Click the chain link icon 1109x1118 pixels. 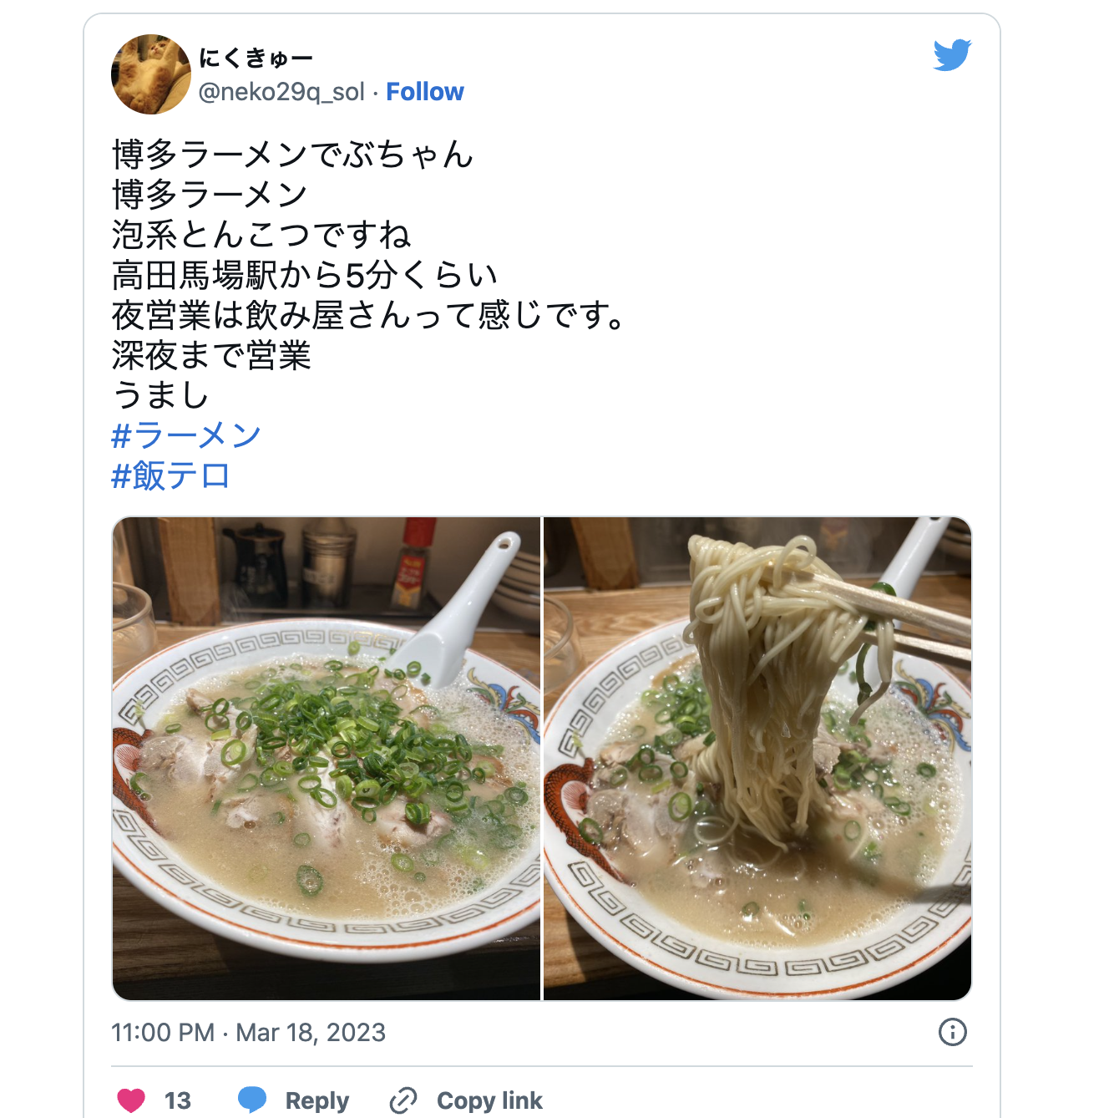403,1100
